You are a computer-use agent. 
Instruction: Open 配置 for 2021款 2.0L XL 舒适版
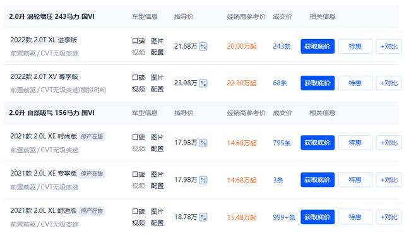[157, 223]
